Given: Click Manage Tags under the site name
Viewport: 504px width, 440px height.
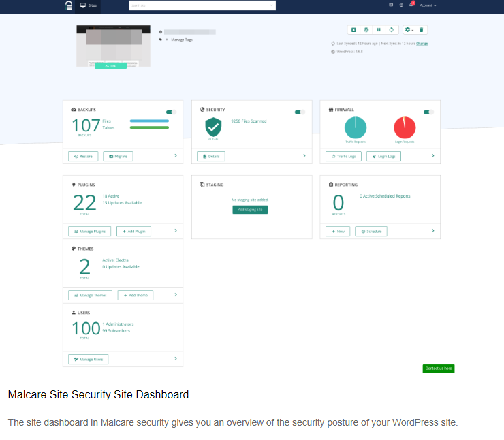Looking at the screenshot, I should point(181,40).
